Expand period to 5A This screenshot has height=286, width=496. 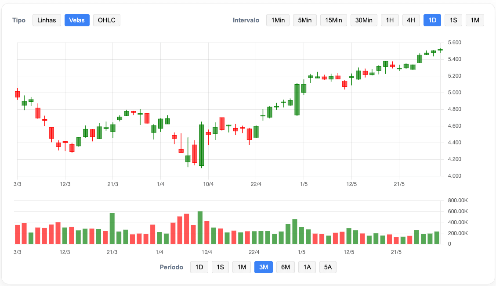pyautogui.click(x=328, y=267)
